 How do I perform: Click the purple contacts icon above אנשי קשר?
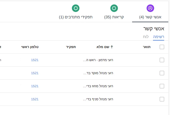tap(150, 8)
